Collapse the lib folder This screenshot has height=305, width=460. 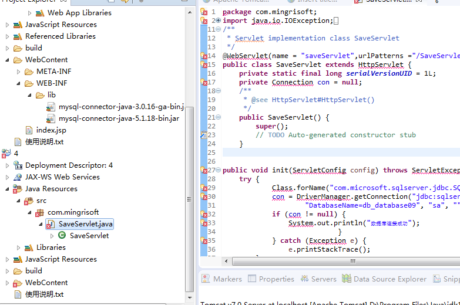coord(29,95)
